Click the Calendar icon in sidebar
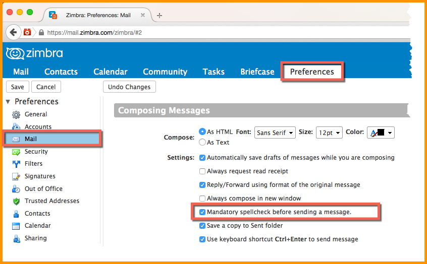 click(x=16, y=226)
